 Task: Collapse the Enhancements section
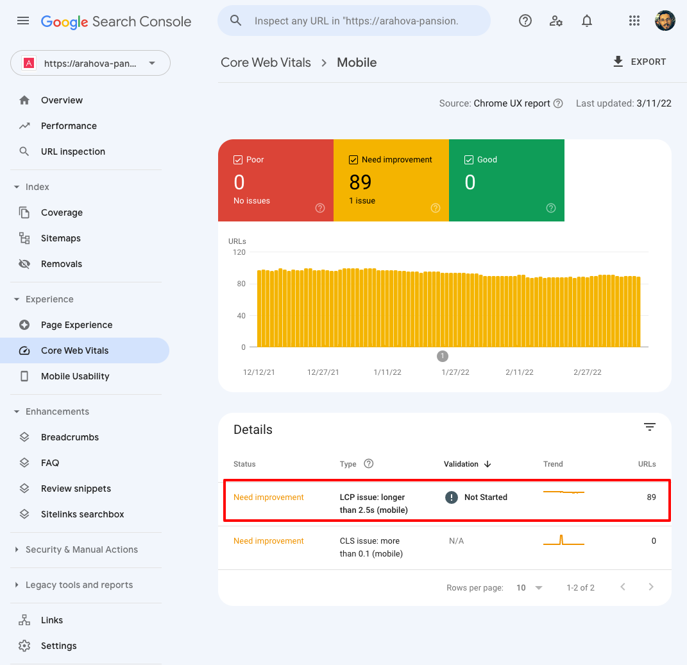(x=17, y=411)
